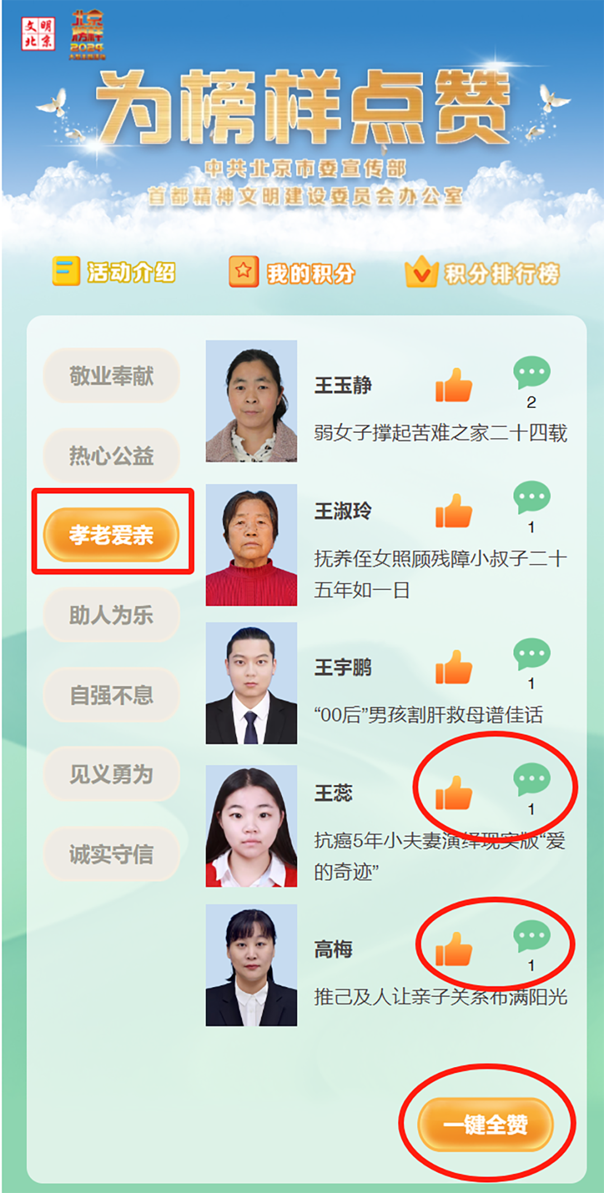Select the 热心公益 category tab
This screenshot has height=1193, width=604.
click(111, 456)
